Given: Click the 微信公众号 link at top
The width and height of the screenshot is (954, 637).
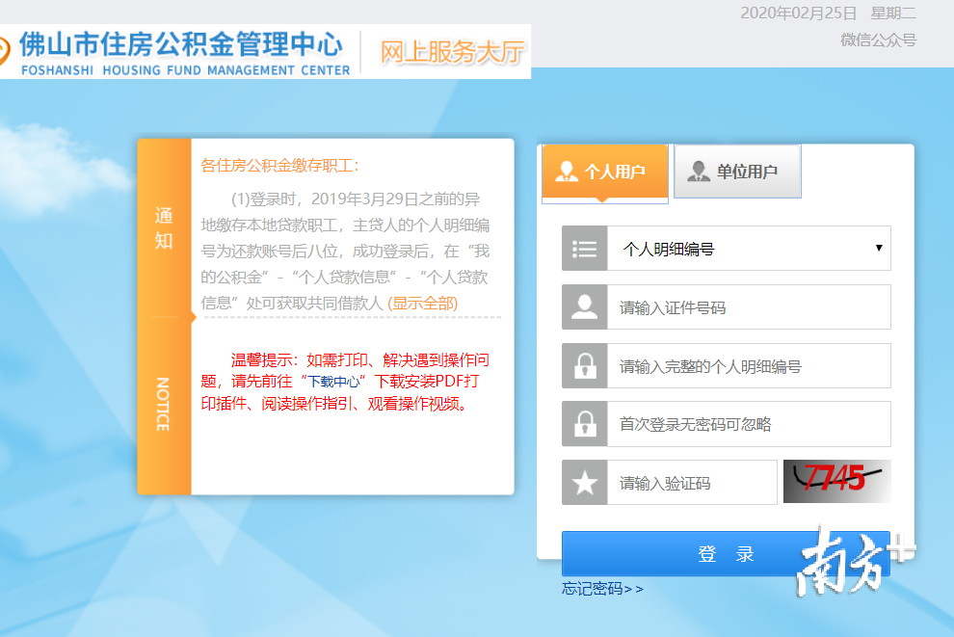Looking at the screenshot, I should coord(878,40).
